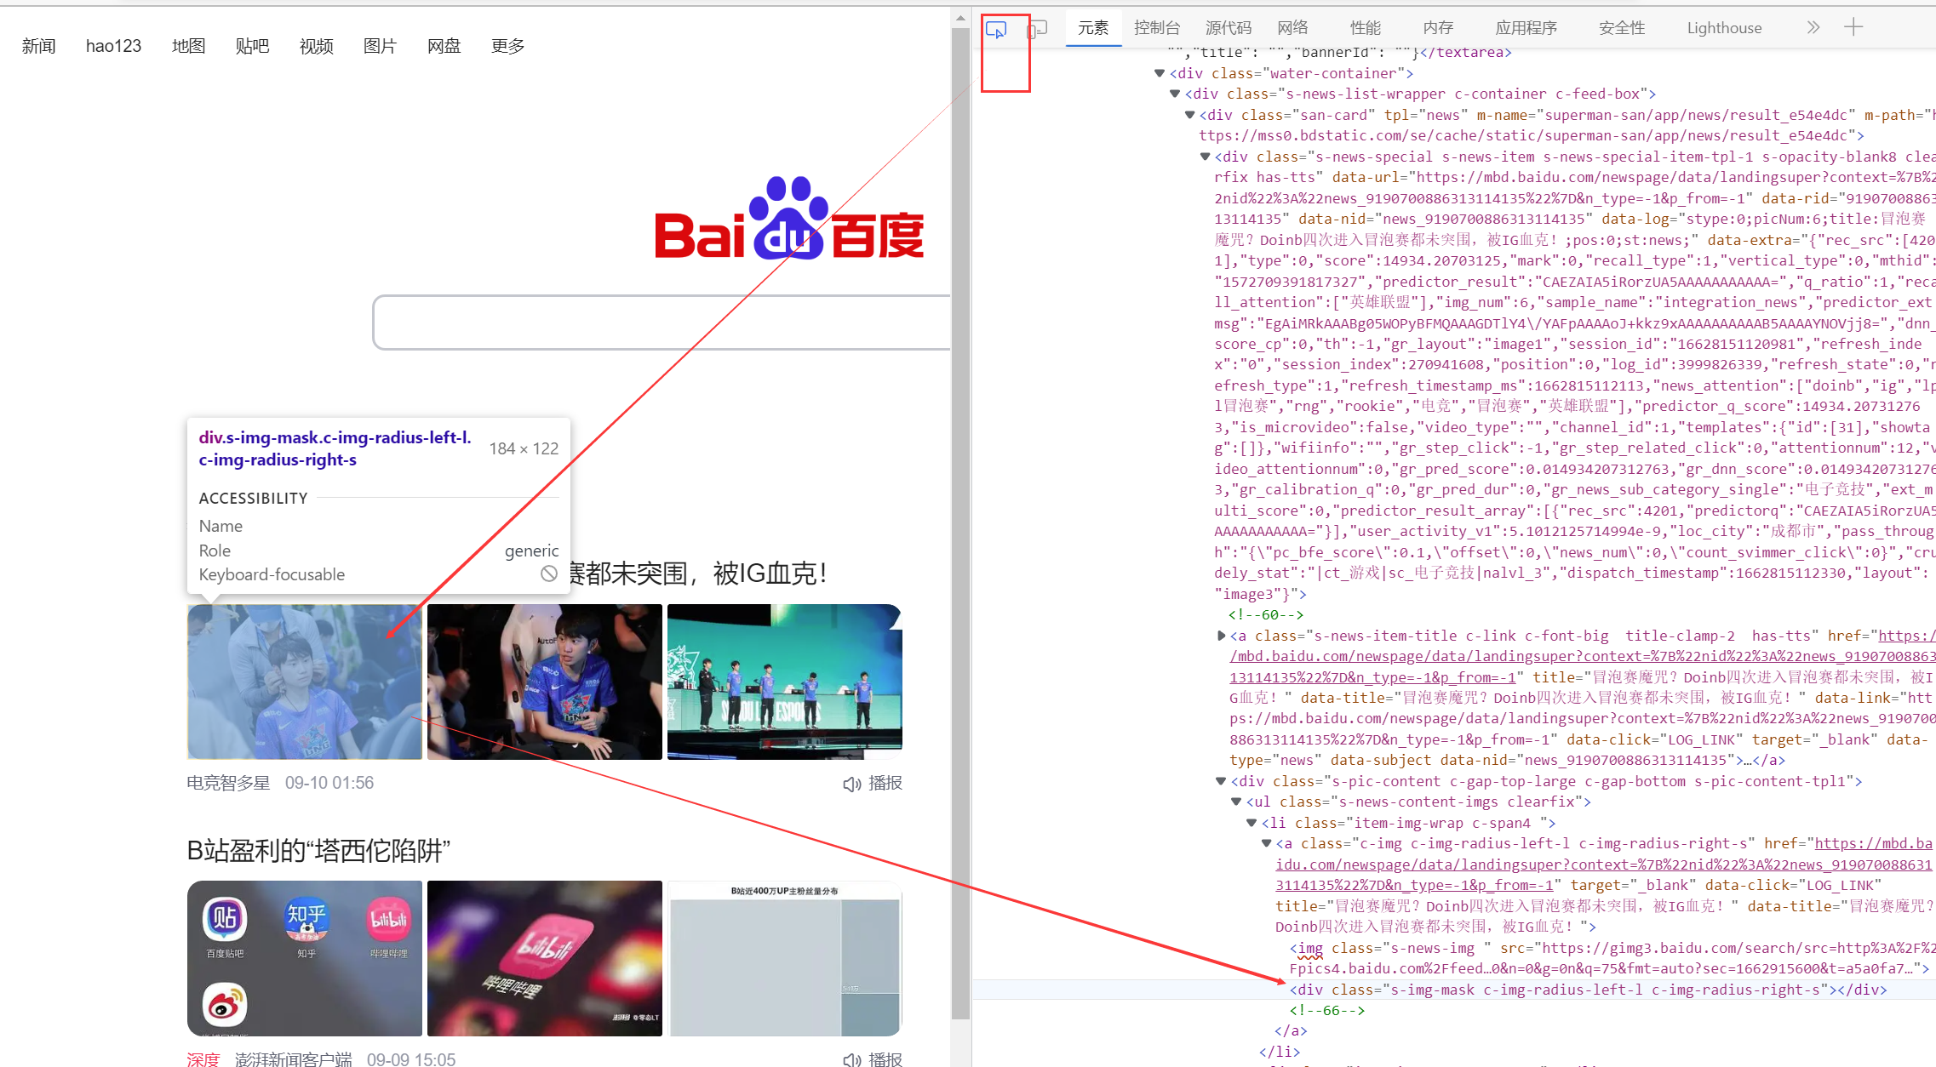Collapse the s-news-special div node
The image size is (1936, 1067).
pyautogui.click(x=1205, y=157)
